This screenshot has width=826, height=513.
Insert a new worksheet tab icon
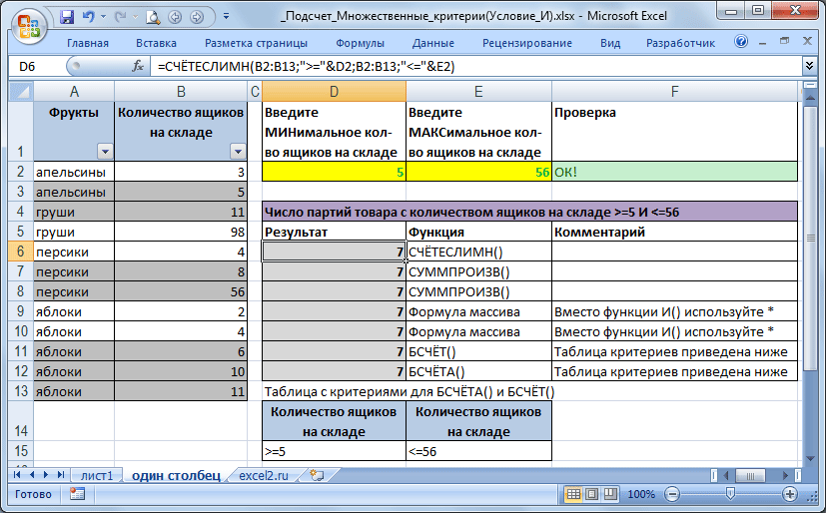pyautogui.click(x=317, y=476)
